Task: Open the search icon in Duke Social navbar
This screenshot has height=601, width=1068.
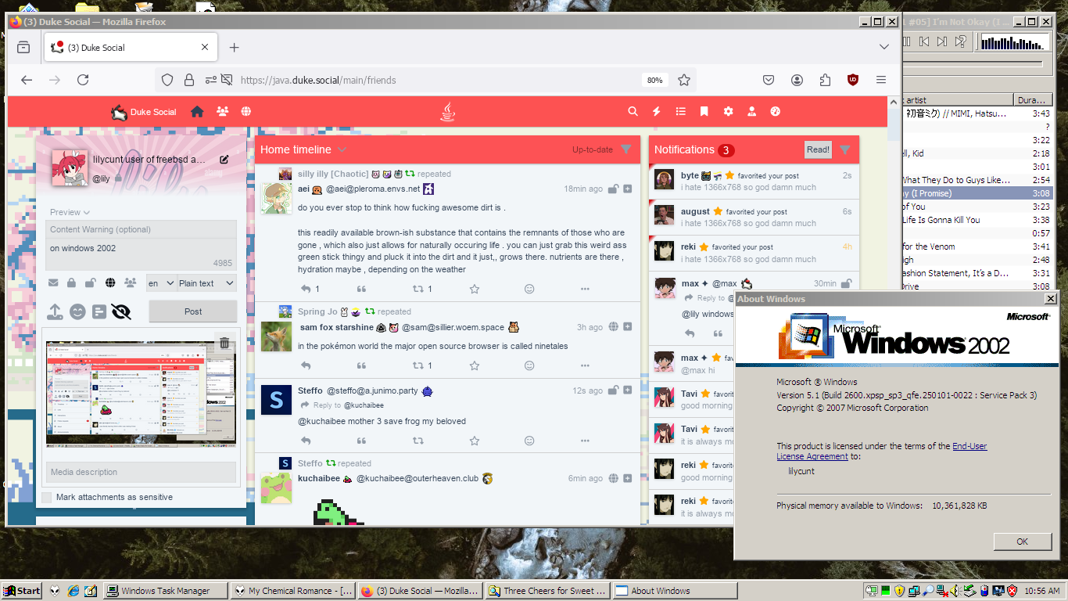Action: pyautogui.click(x=633, y=112)
